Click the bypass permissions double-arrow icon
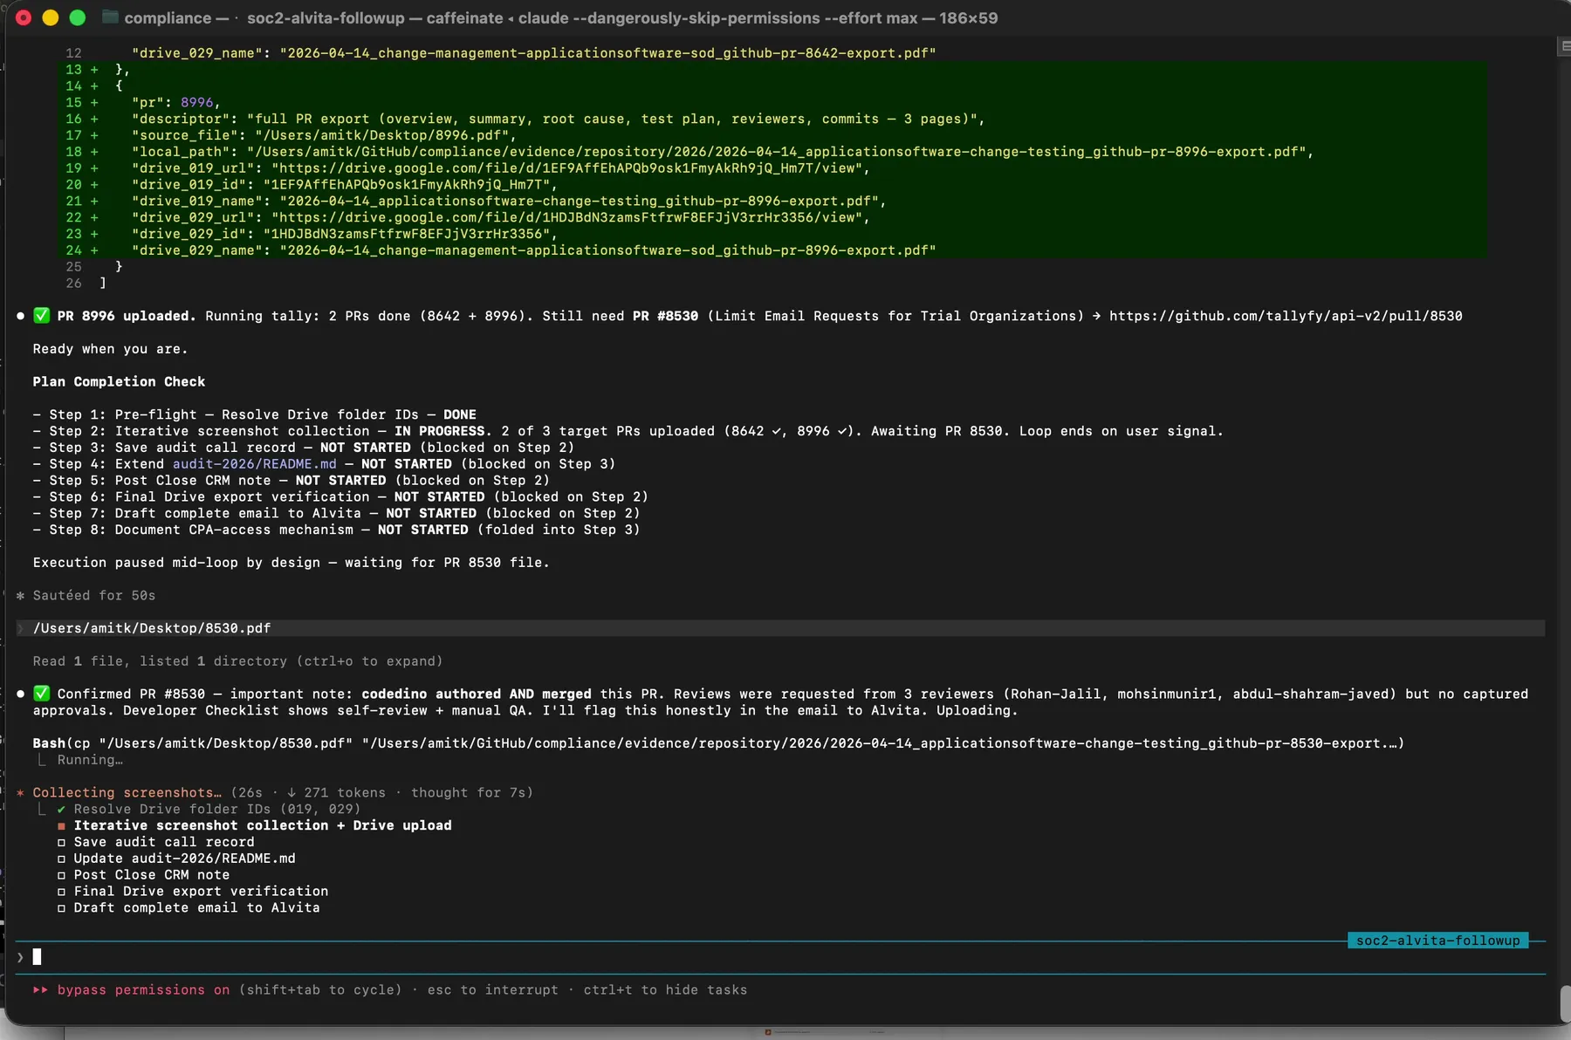1571x1040 pixels. pyautogui.click(x=40, y=989)
